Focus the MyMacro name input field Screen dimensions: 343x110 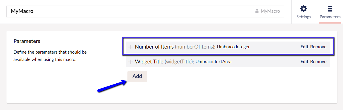tap(145, 11)
